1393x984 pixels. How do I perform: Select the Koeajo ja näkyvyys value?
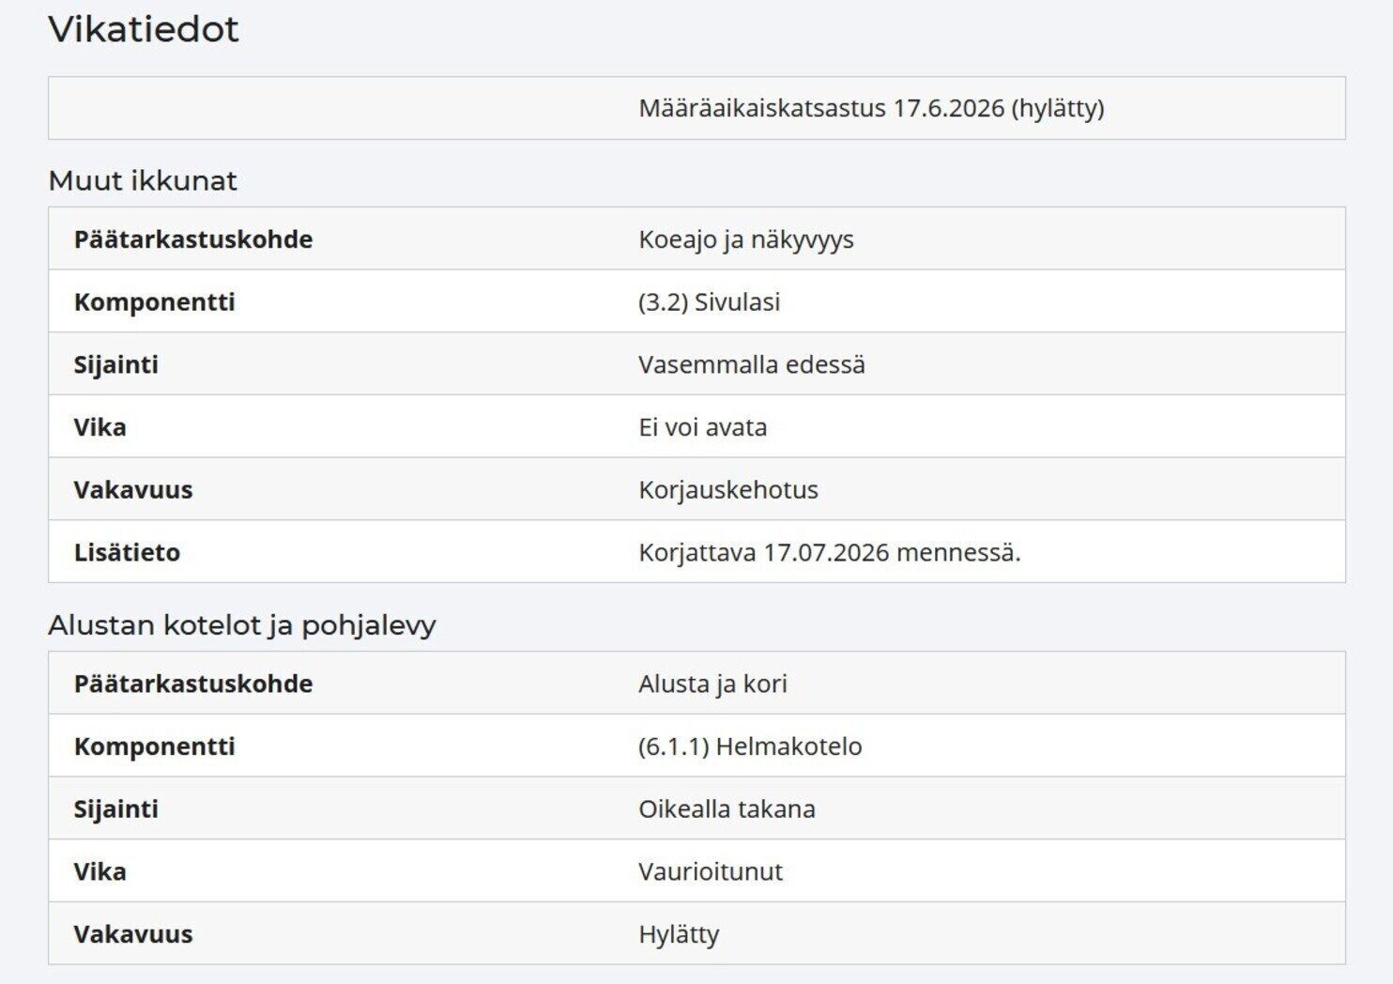click(746, 239)
